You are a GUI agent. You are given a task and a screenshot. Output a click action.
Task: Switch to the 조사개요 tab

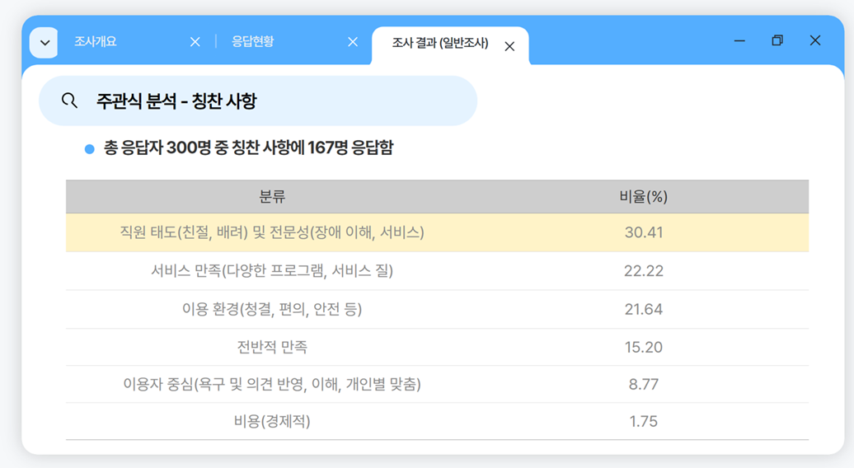pos(96,41)
